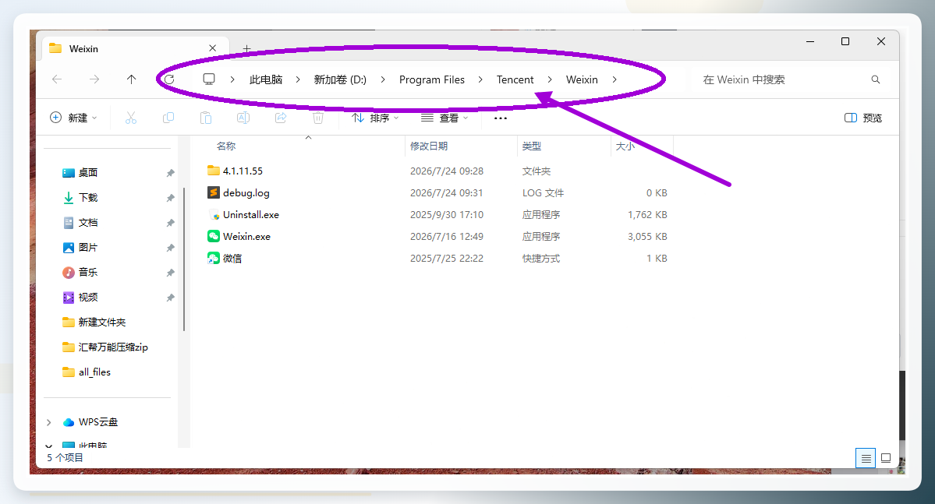Image resolution: width=935 pixels, height=504 pixels.
Task: Unpin 音乐 using its pin icon
Action: (171, 273)
